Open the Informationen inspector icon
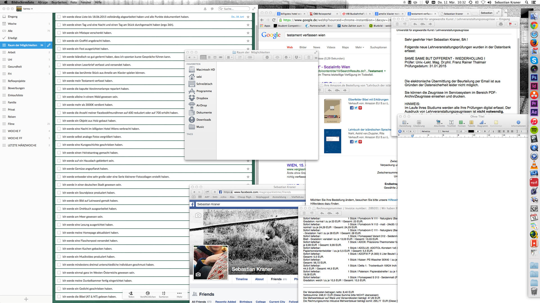This screenshot has width=540, height=303. pos(518,123)
